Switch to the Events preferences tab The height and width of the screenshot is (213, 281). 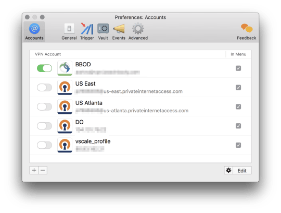click(x=119, y=32)
